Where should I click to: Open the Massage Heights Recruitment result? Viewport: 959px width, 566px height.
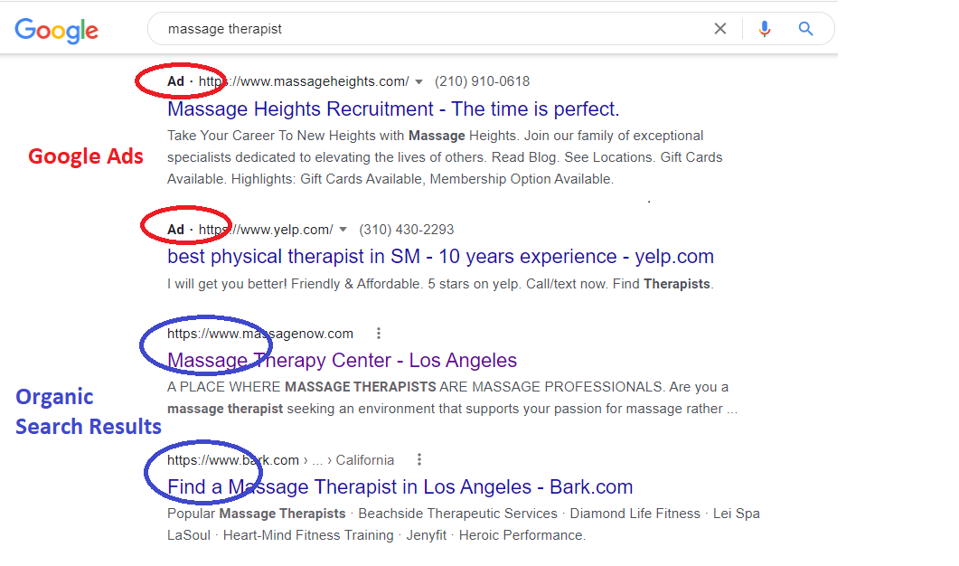tap(393, 108)
